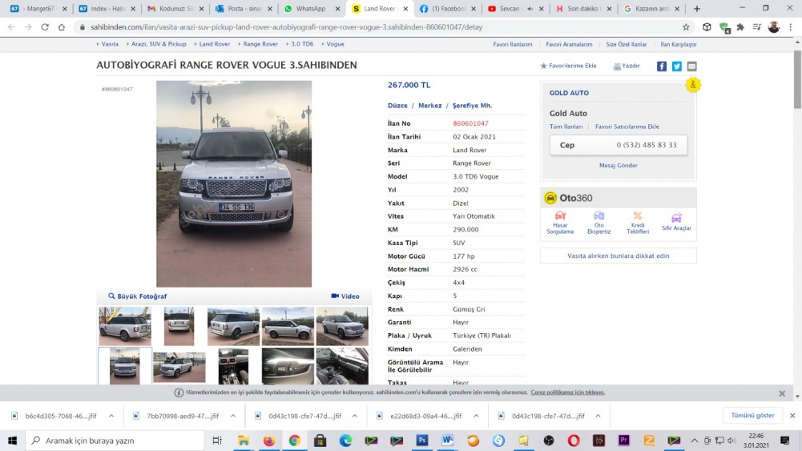Viewport: 802px width, 451px height.
Task: Expand options for e22d68d3 download
Action: pyautogui.click(x=476, y=417)
